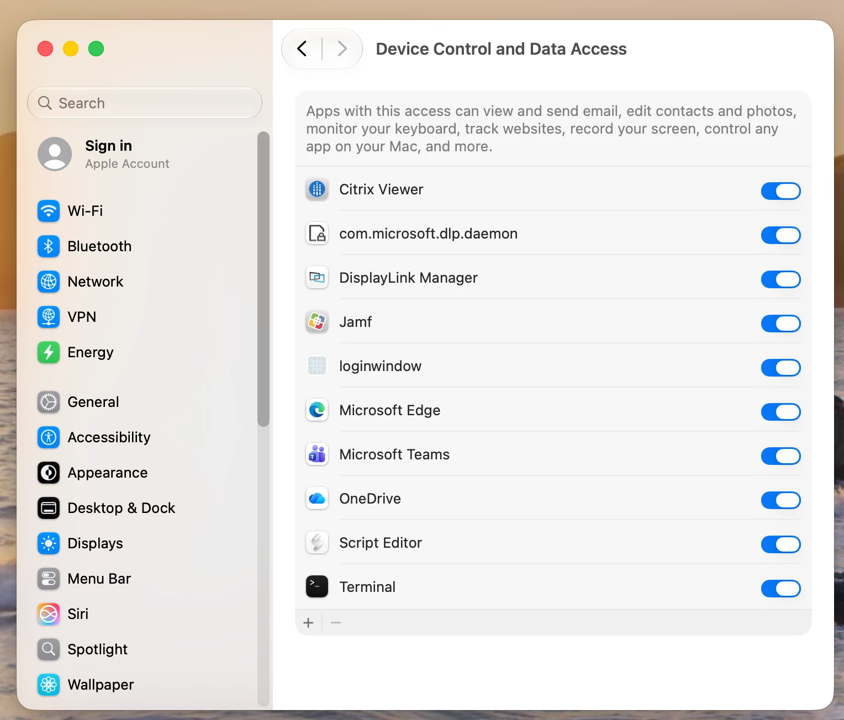Viewport: 844px width, 720px height.
Task: Go to Network settings
Action: pyautogui.click(x=144, y=282)
